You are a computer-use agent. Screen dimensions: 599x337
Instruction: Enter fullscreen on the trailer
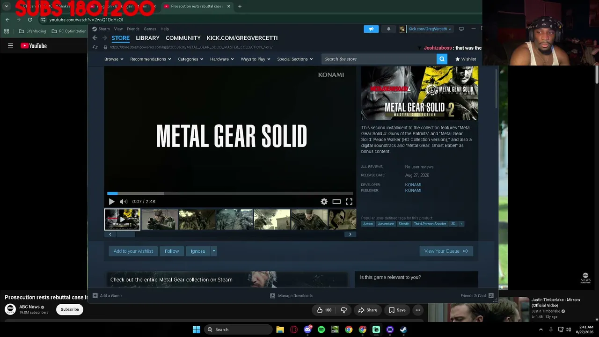point(349,202)
